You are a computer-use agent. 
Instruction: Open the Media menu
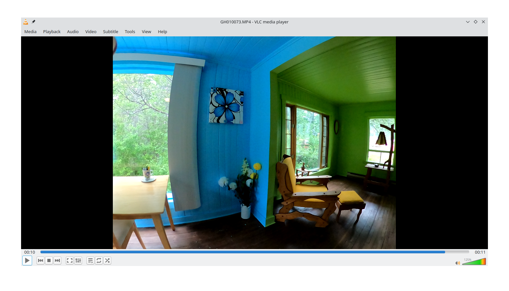pos(30,32)
